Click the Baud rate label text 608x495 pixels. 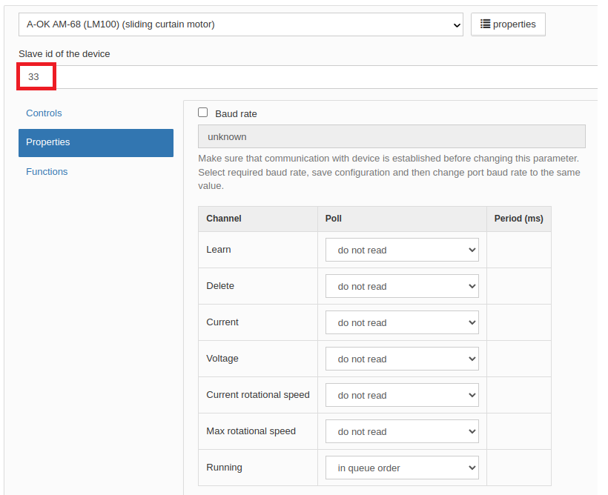tap(236, 114)
